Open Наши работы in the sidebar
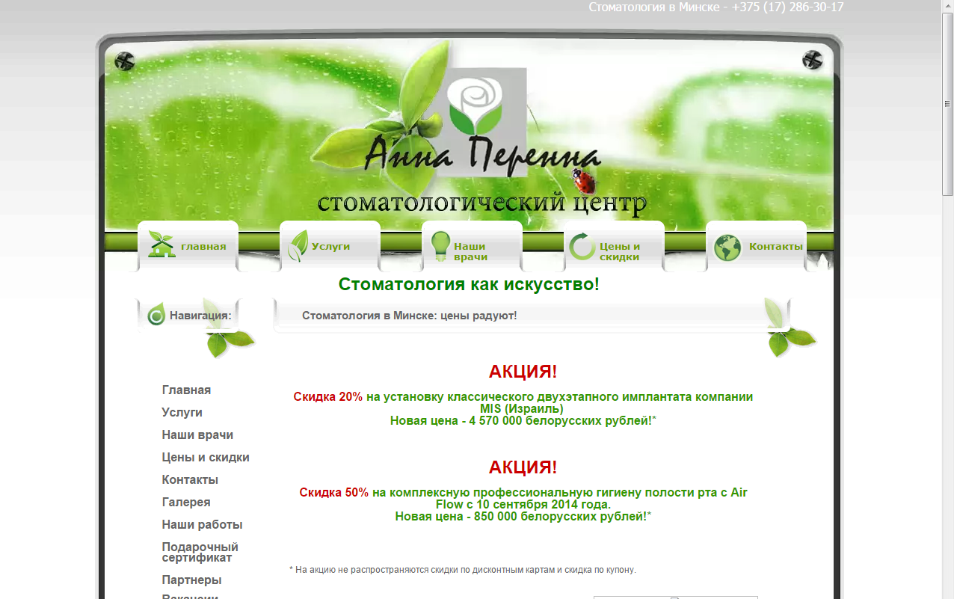The height and width of the screenshot is (599, 954). [202, 524]
